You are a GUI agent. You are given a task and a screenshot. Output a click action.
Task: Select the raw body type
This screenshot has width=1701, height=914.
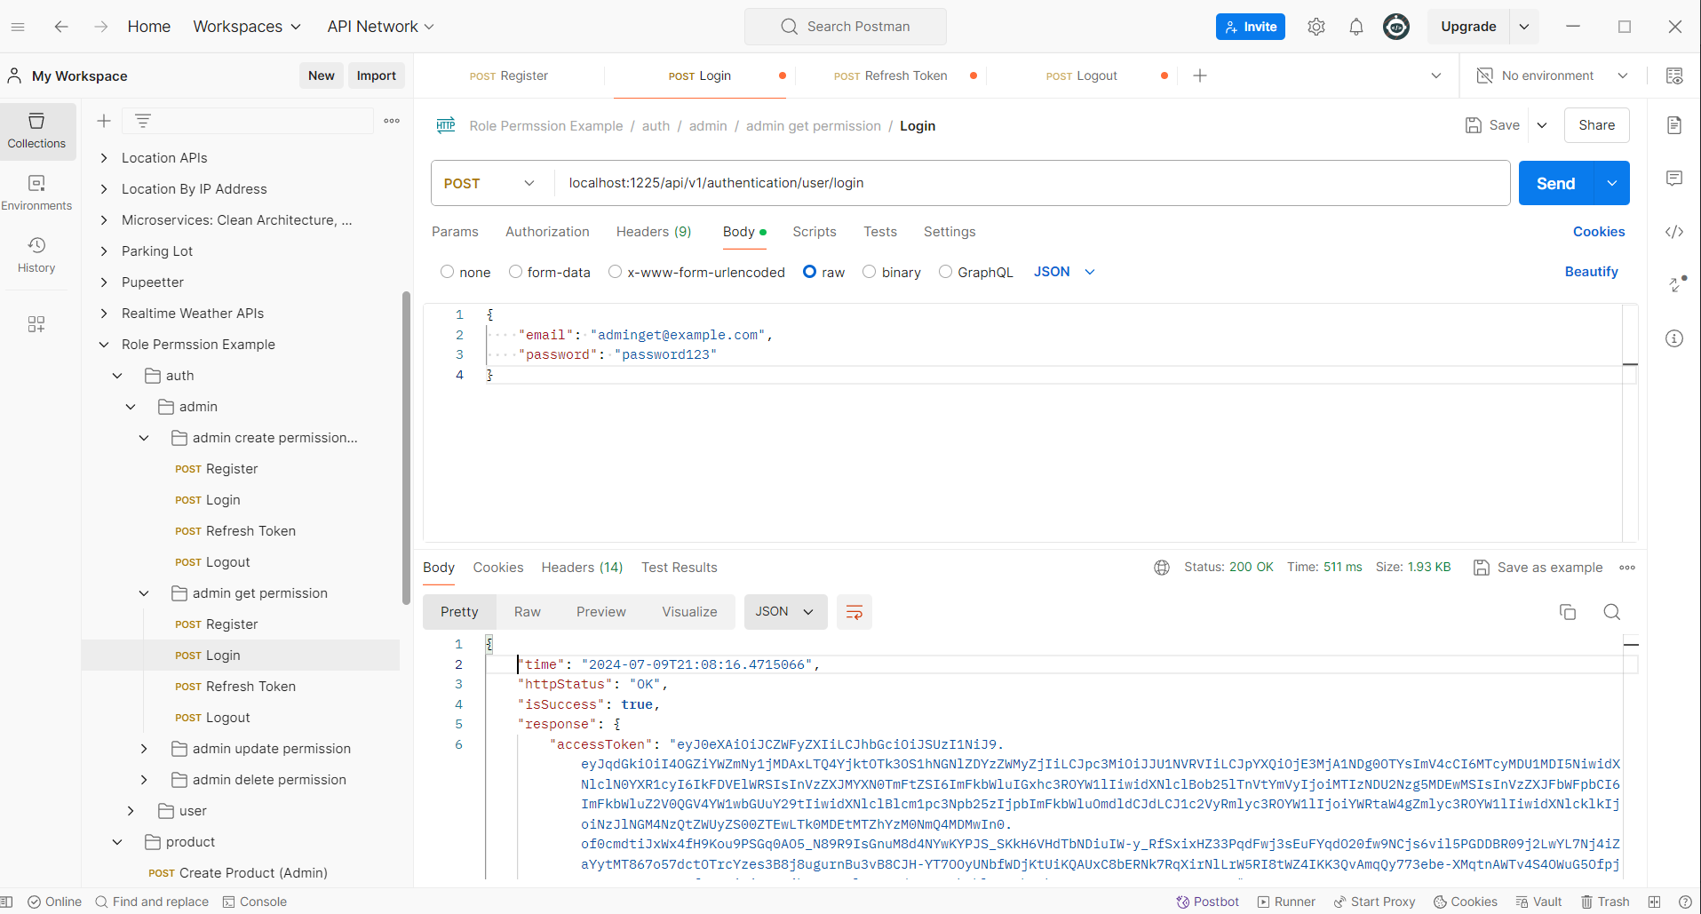(x=809, y=272)
